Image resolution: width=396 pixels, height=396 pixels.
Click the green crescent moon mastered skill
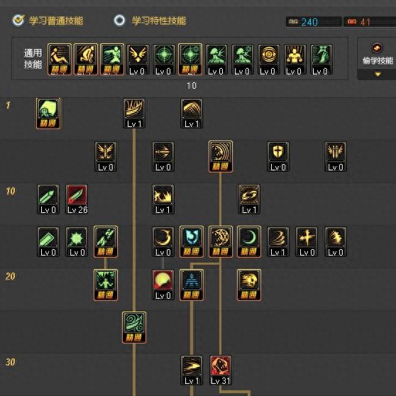click(x=249, y=242)
